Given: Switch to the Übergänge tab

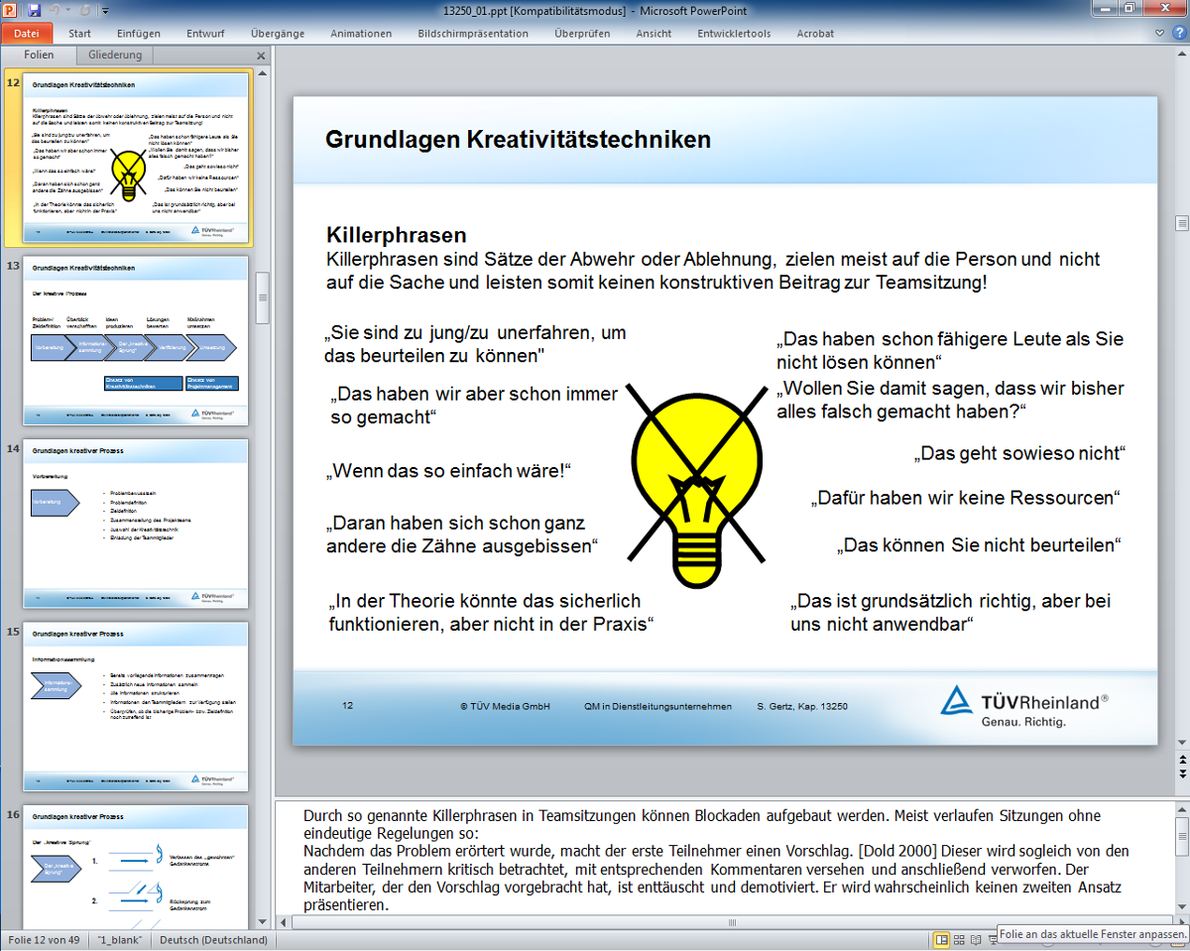Looking at the screenshot, I should coord(278,33).
